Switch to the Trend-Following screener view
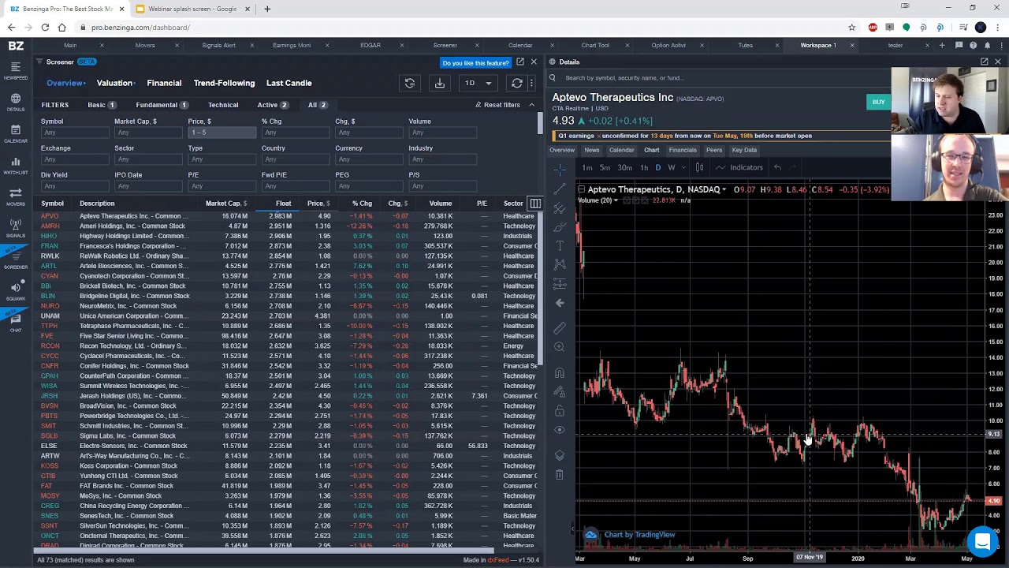The height and width of the screenshot is (568, 1009). [x=224, y=83]
